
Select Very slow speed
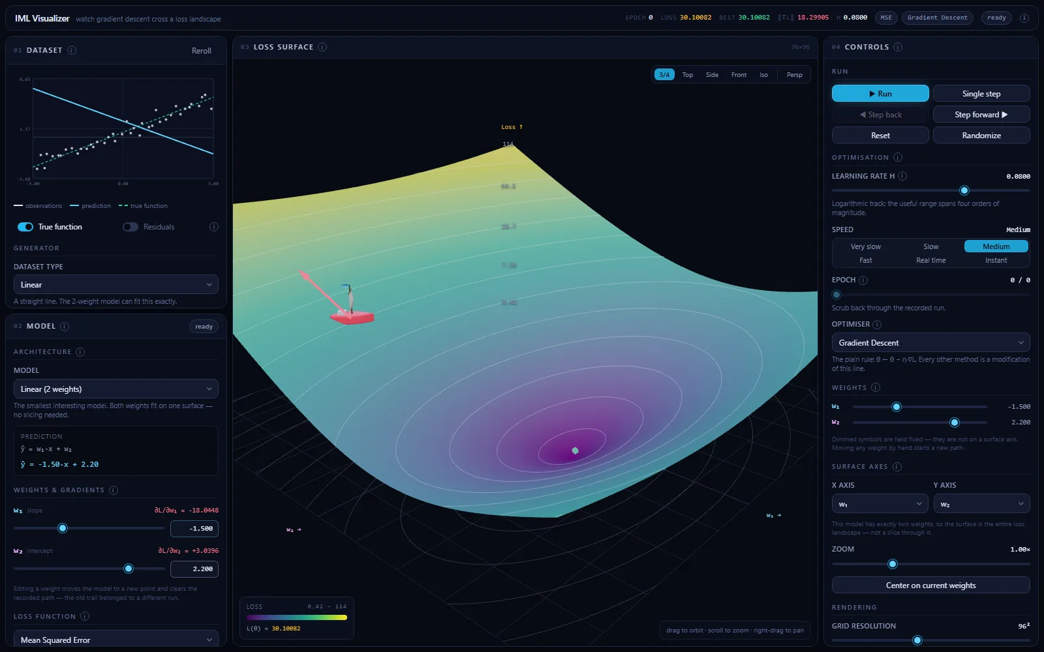866,246
